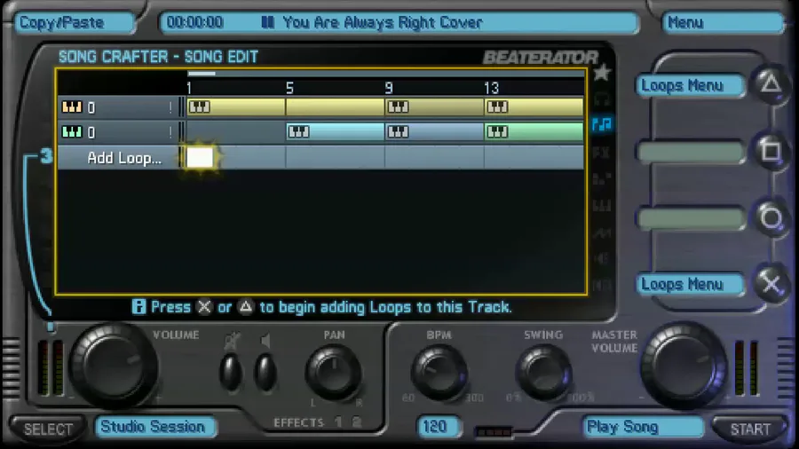Click the info icon in the hint line
This screenshot has height=449, width=799.
click(x=138, y=306)
